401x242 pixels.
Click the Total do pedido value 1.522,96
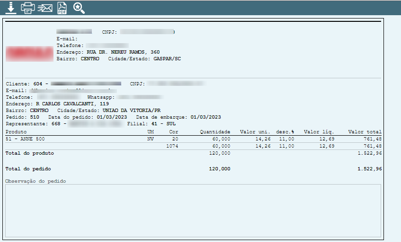[370, 169]
